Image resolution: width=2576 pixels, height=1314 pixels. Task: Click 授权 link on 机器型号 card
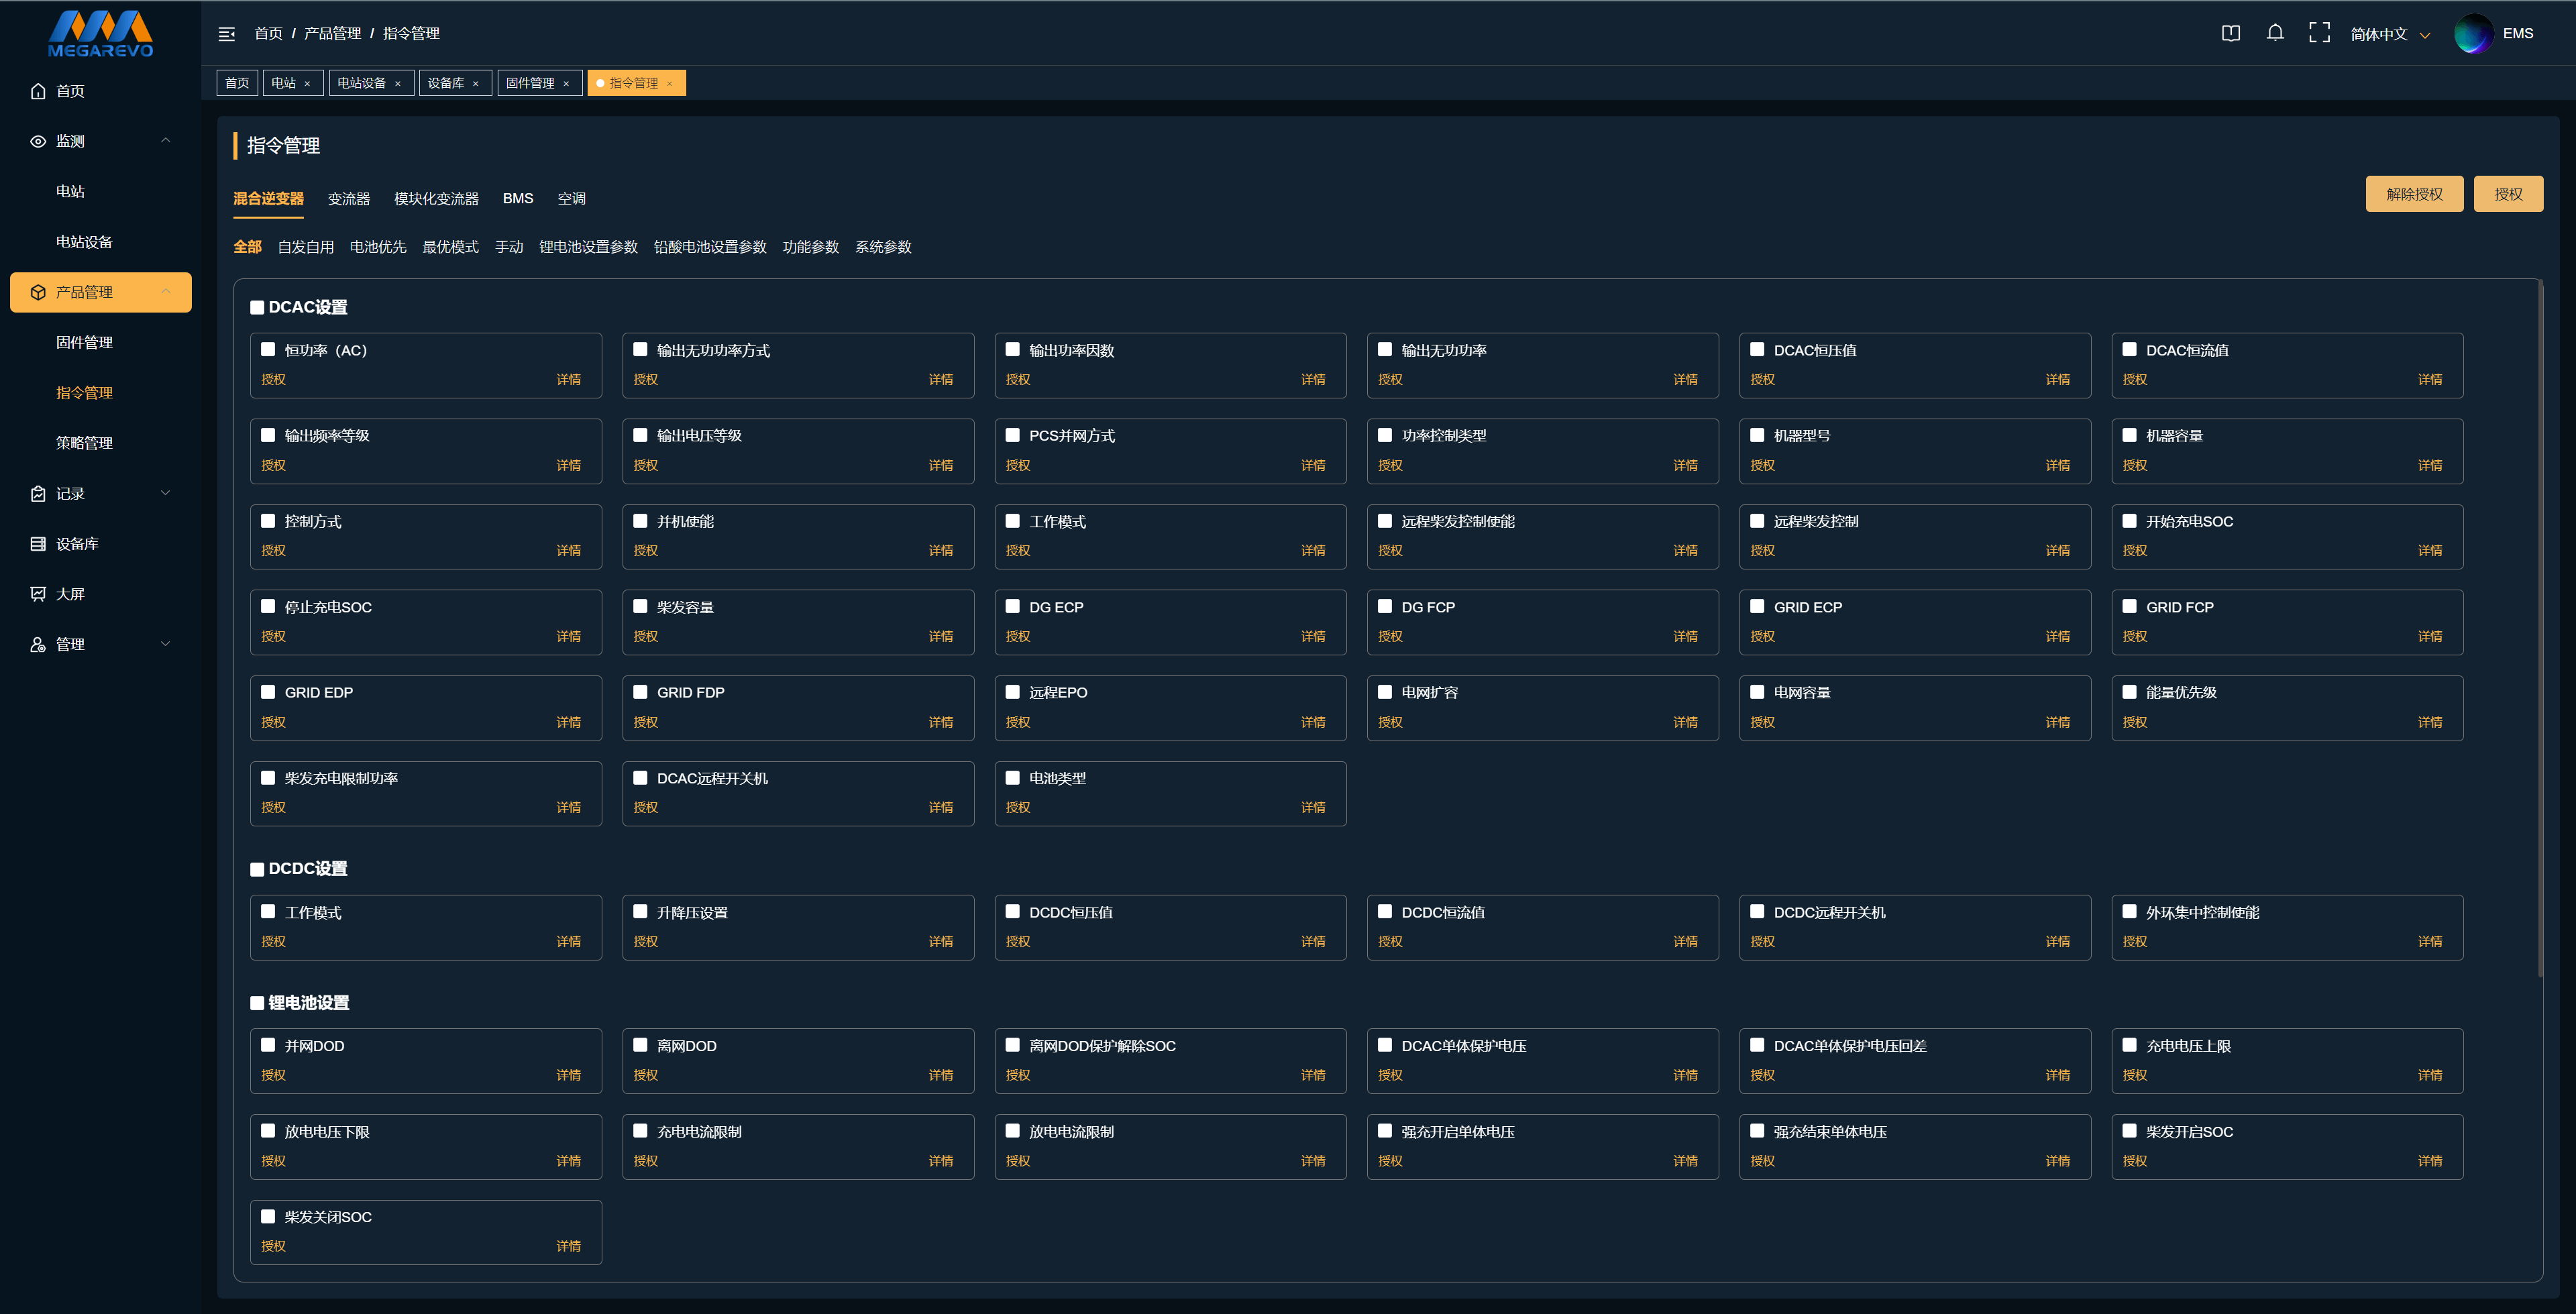[1763, 466]
